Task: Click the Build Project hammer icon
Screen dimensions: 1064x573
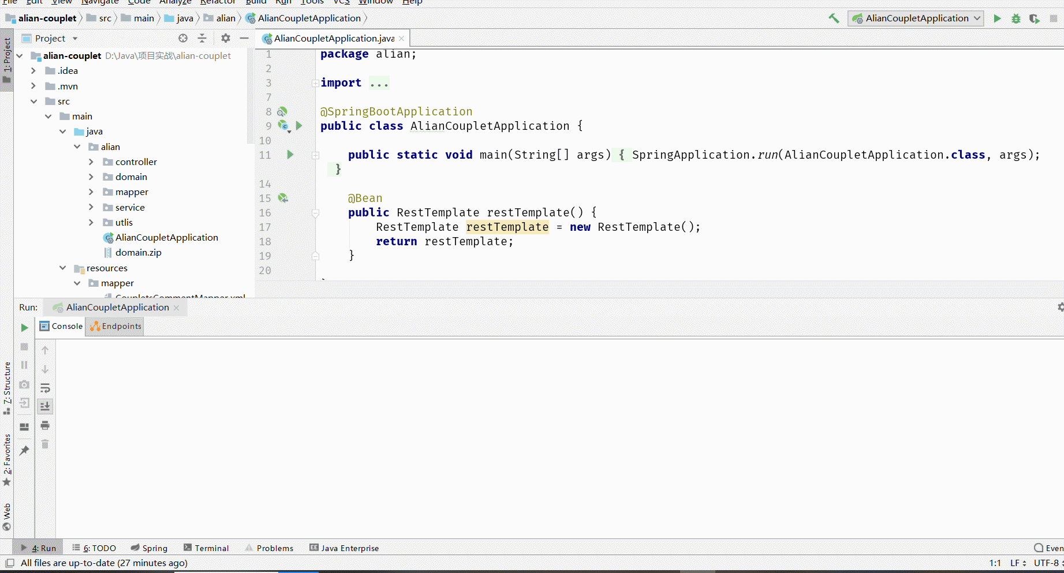Action: [x=833, y=18]
